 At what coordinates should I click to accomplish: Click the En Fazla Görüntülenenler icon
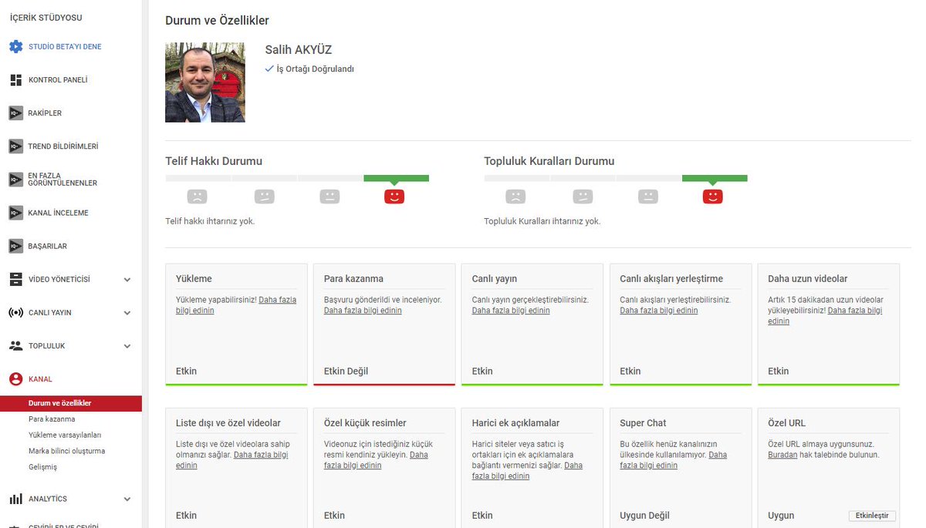[x=15, y=180]
